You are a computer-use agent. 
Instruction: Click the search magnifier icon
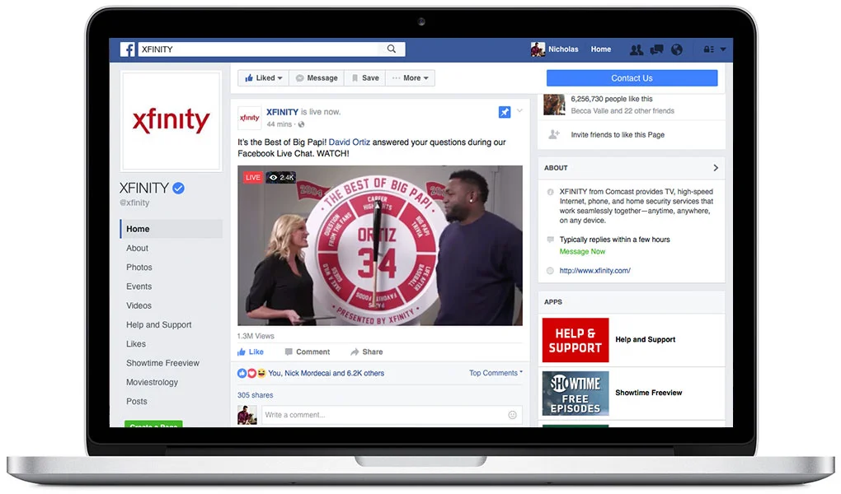[x=392, y=49]
